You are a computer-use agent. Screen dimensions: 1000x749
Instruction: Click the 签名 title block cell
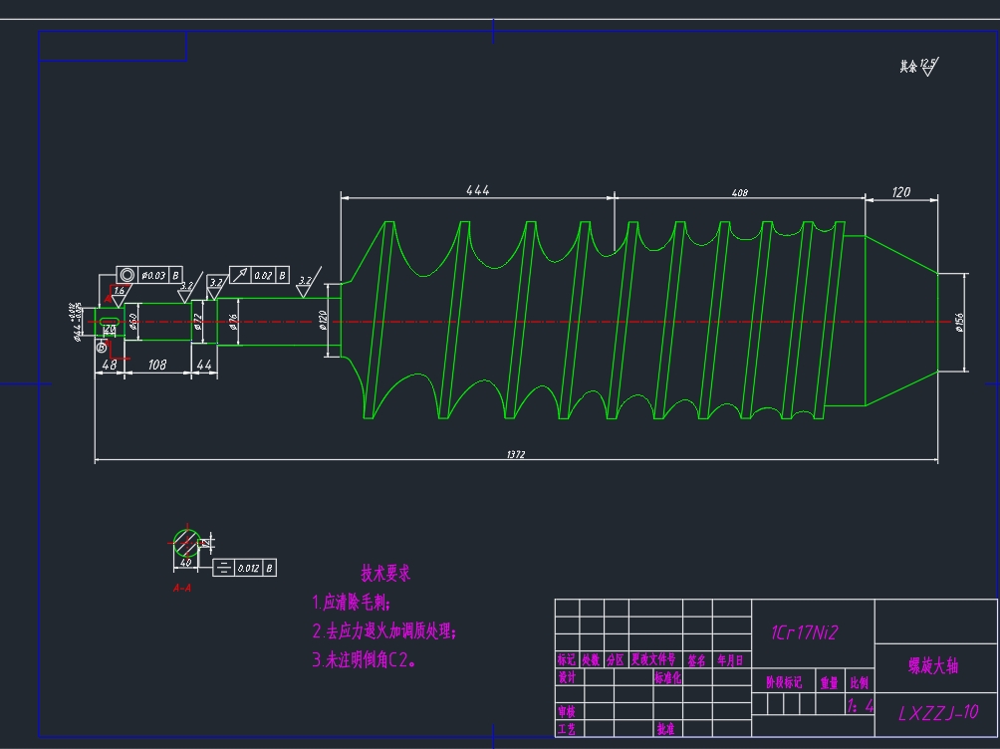pyautogui.click(x=696, y=660)
